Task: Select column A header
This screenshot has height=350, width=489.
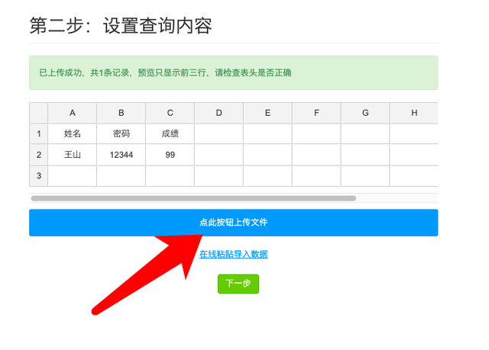Action: (x=73, y=113)
